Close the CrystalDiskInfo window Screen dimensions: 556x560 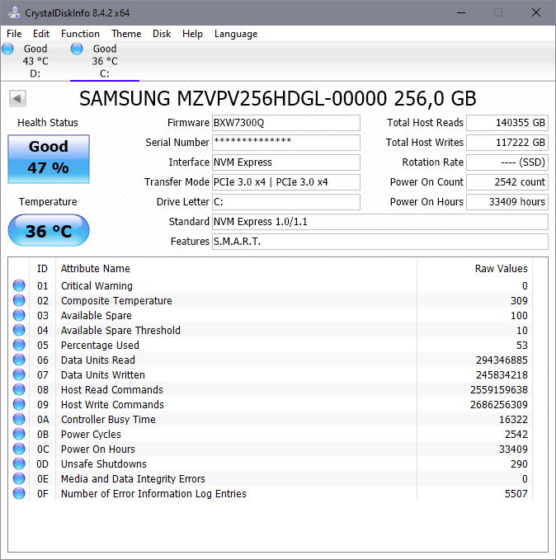pos(535,12)
